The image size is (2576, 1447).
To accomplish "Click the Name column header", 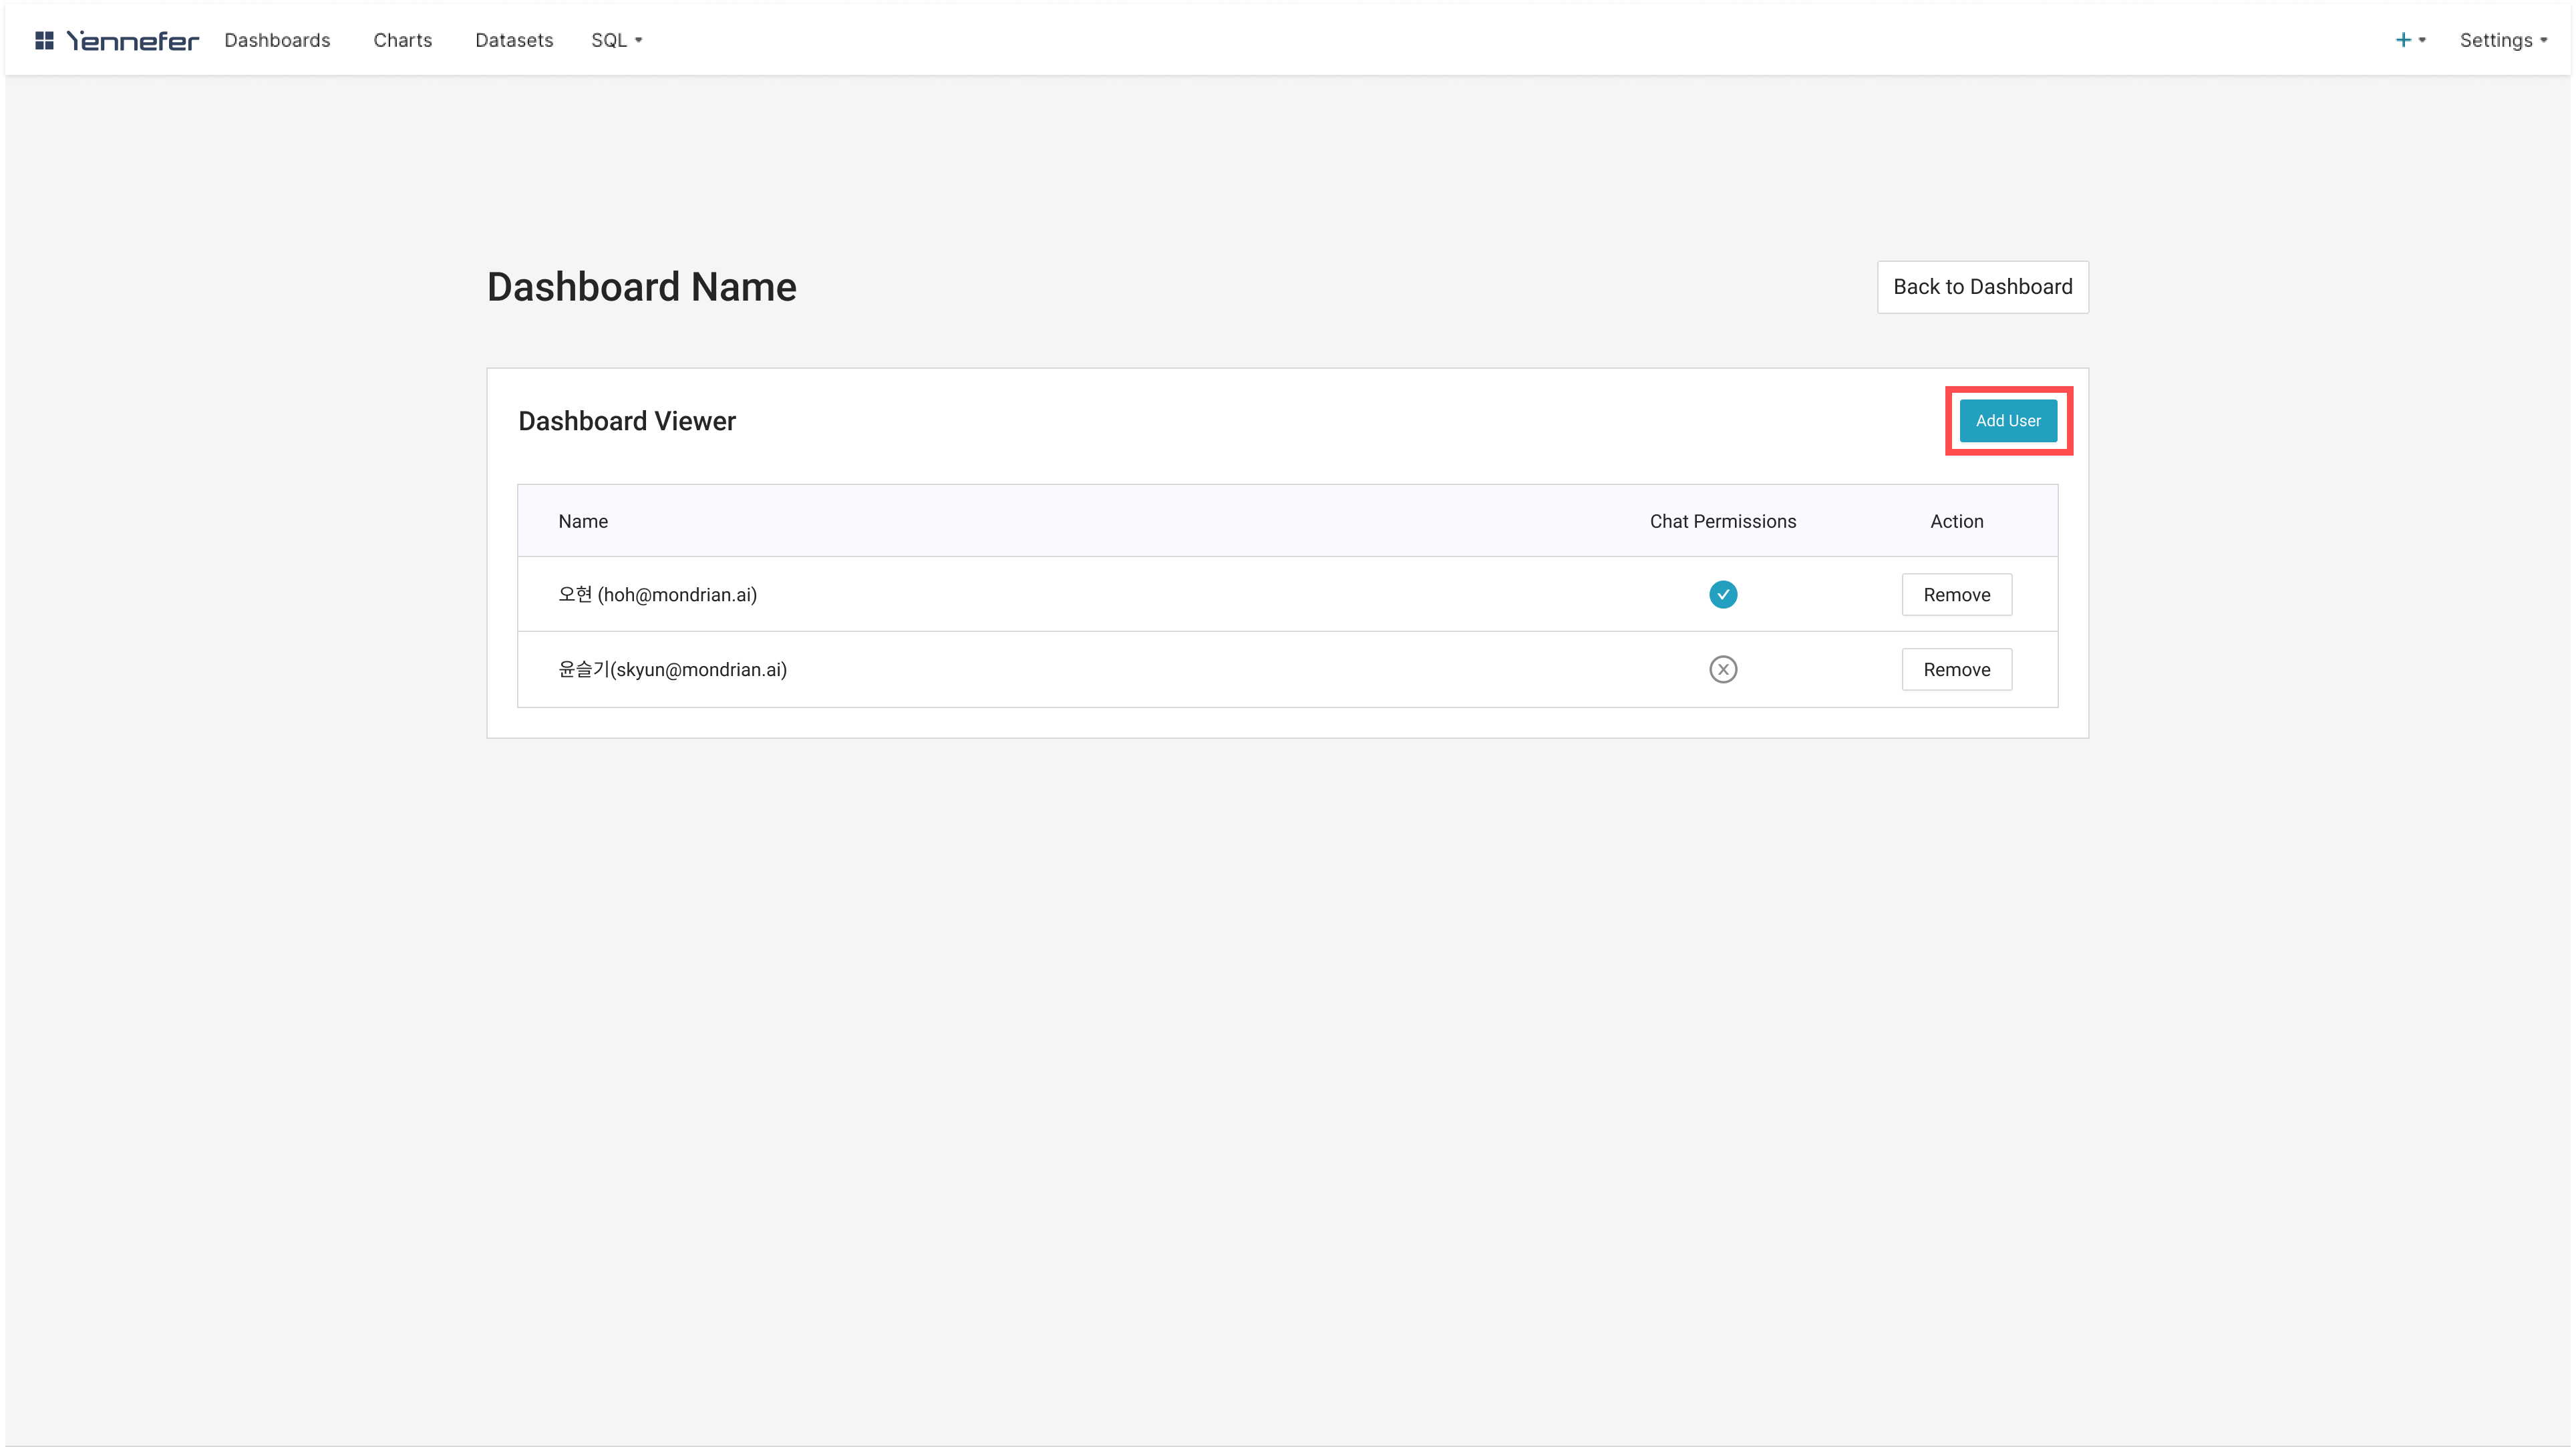I will 583,521.
